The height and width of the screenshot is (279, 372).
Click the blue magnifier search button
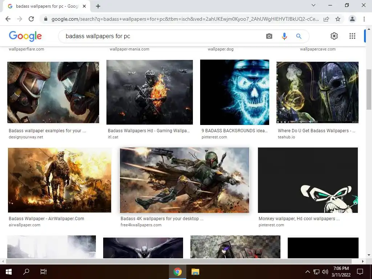coord(299,36)
